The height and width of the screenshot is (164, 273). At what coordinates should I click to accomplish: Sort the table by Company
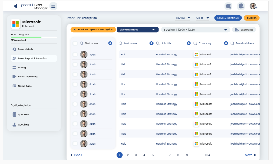(x=226, y=43)
